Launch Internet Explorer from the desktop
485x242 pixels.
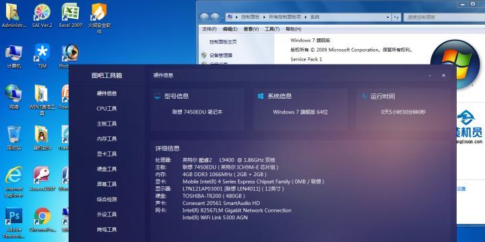[13, 182]
